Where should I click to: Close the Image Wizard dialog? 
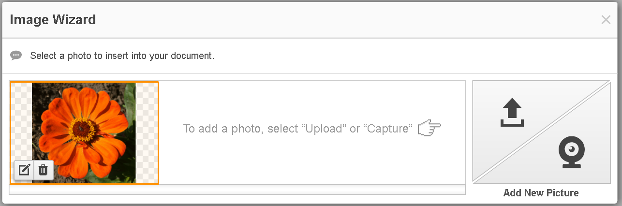click(x=606, y=20)
